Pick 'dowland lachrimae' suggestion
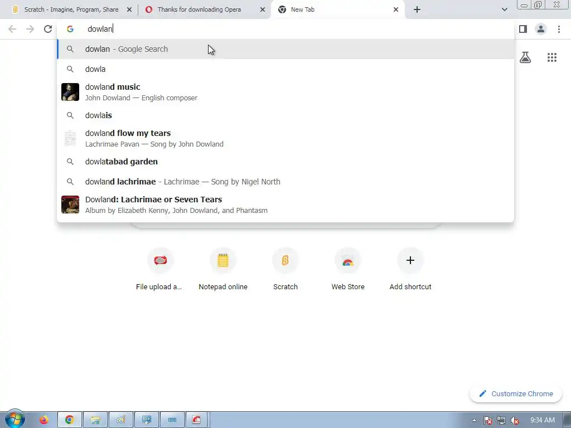 click(285, 182)
